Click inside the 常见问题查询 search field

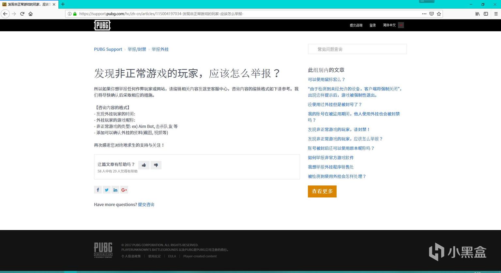click(x=357, y=49)
